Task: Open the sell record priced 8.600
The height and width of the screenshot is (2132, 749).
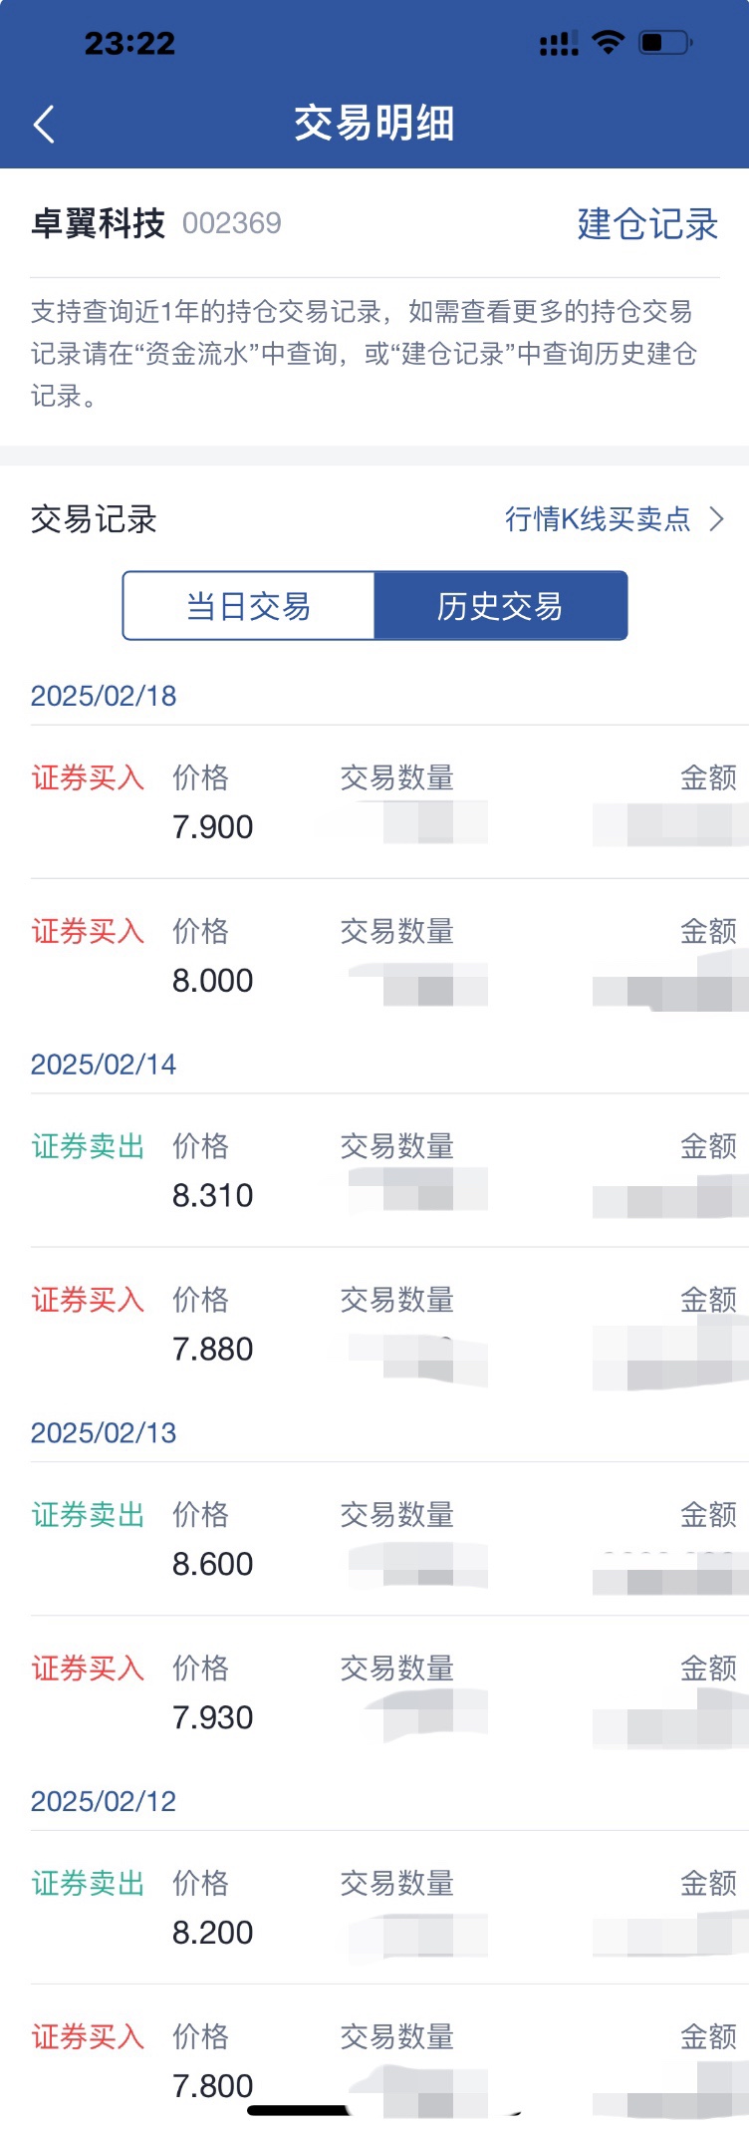Action: point(389,1540)
